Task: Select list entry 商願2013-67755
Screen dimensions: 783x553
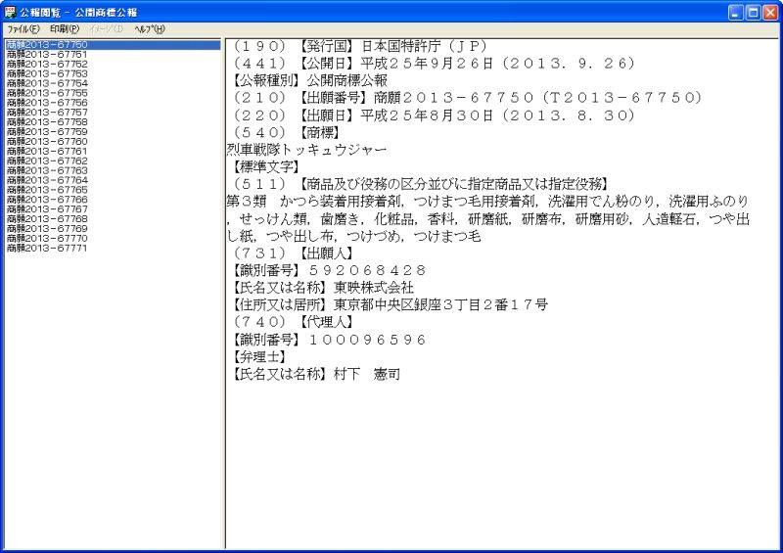Action: [x=47, y=93]
